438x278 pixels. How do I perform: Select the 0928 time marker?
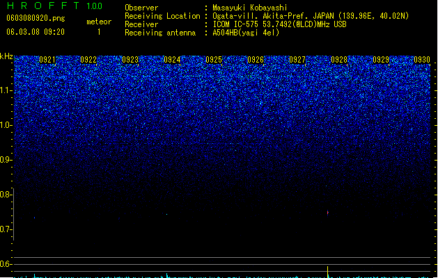point(339,60)
